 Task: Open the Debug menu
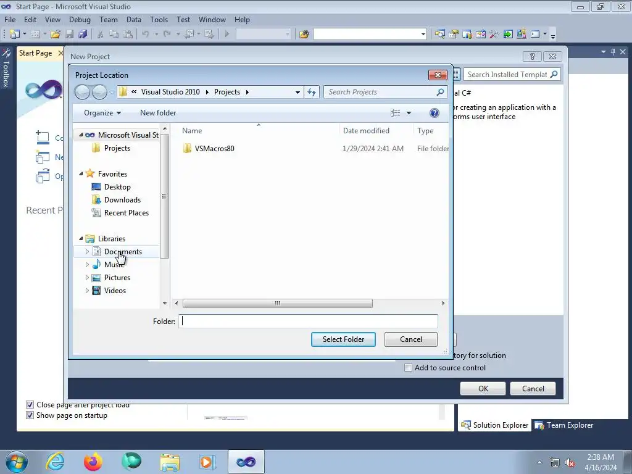click(x=80, y=20)
